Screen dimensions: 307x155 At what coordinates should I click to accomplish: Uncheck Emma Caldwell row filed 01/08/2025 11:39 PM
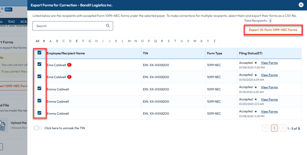(x=39, y=113)
